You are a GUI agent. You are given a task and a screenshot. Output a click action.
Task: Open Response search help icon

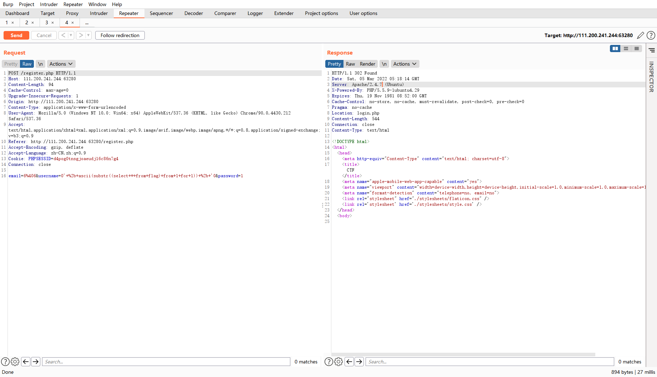click(329, 362)
